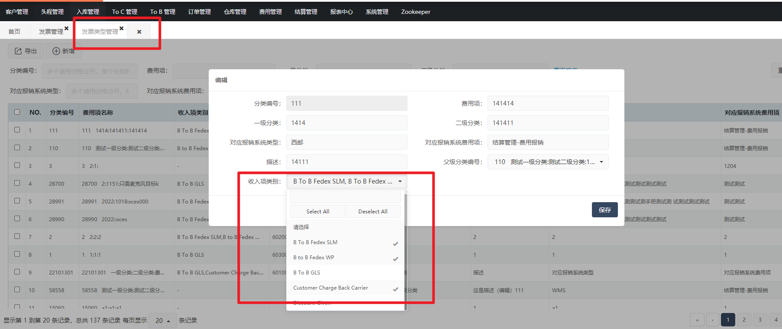
Task: Click Select All in the dropdown list
Action: coord(318,211)
